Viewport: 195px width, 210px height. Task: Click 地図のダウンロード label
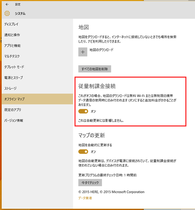coord(102,50)
